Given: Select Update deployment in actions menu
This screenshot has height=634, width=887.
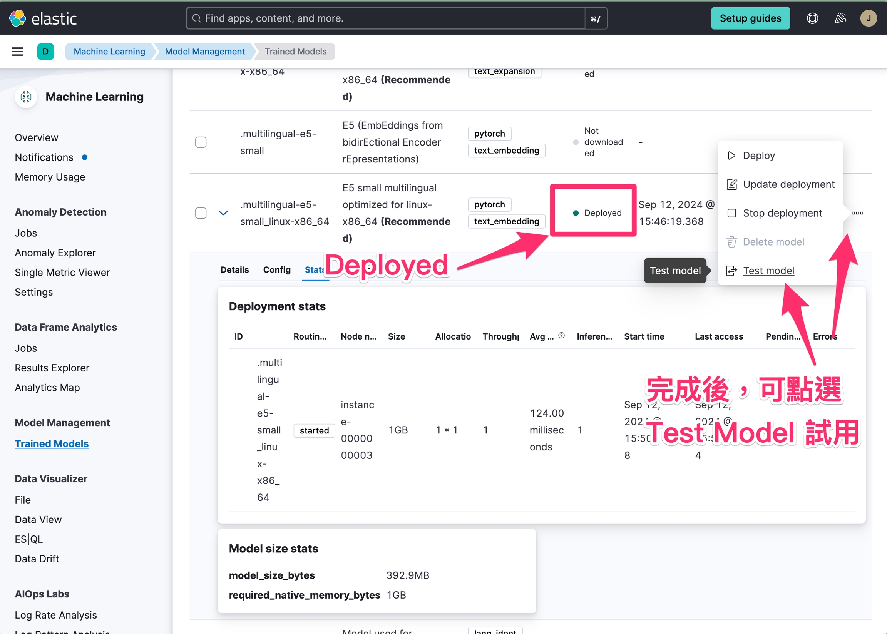Looking at the screenshot, I should tap(788, 184).
